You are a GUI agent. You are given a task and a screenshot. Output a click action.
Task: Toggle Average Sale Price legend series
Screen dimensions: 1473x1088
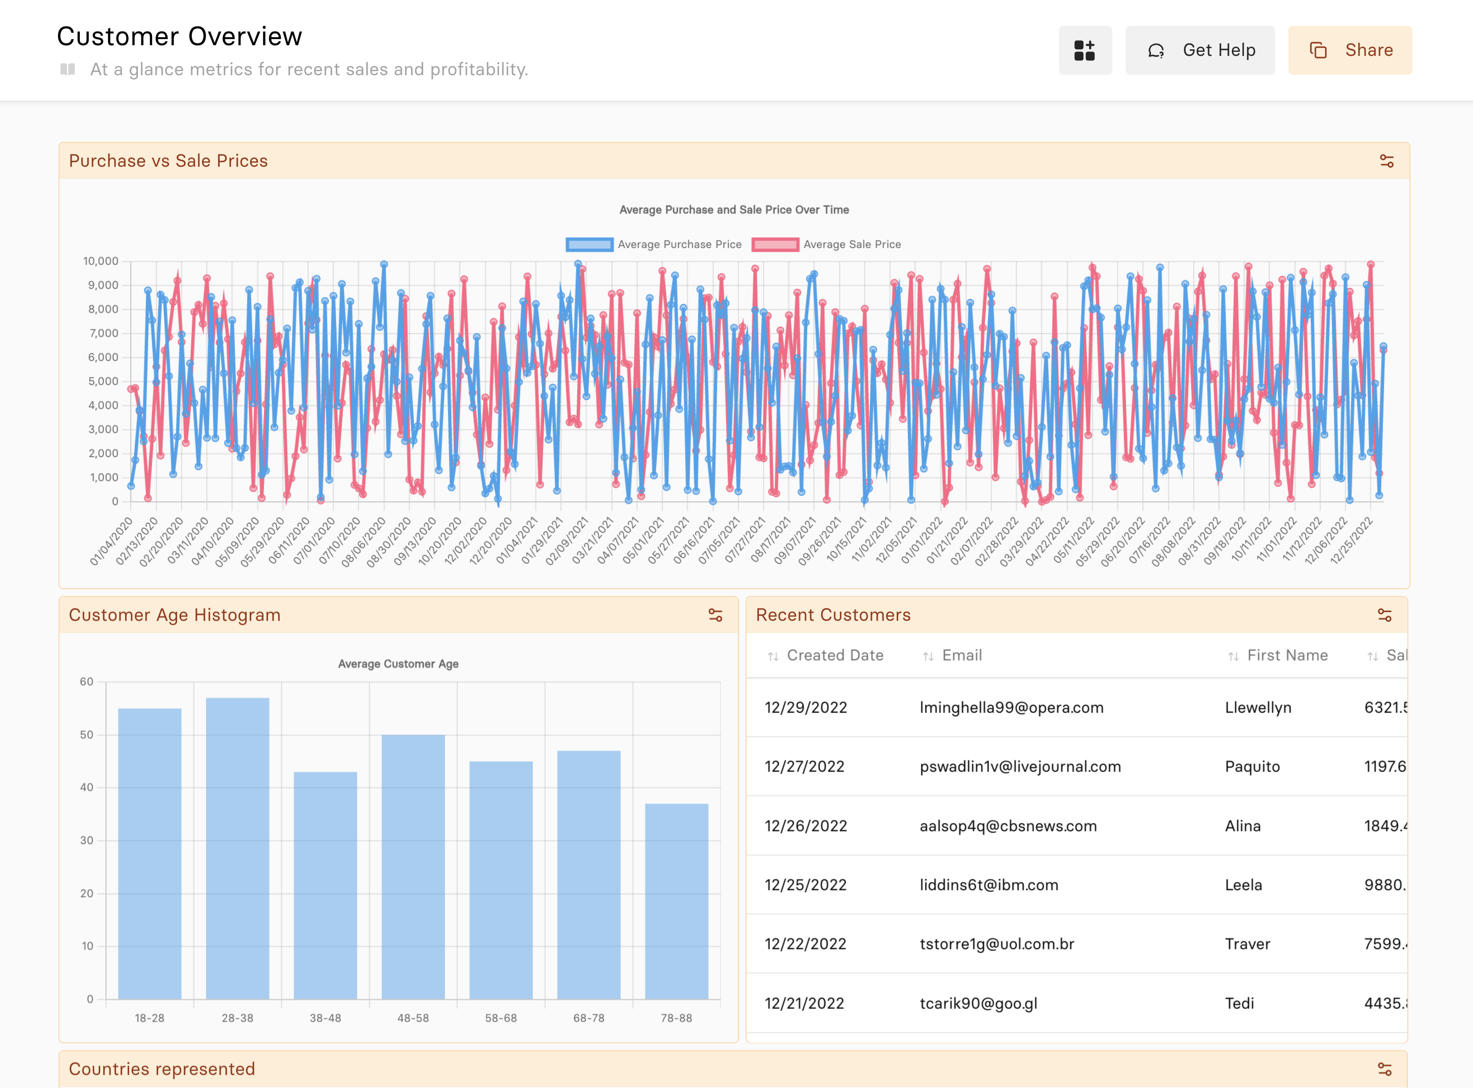coord(826,245)
